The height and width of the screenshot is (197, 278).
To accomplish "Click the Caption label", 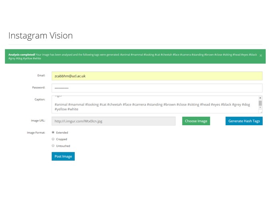I will 40,99.
